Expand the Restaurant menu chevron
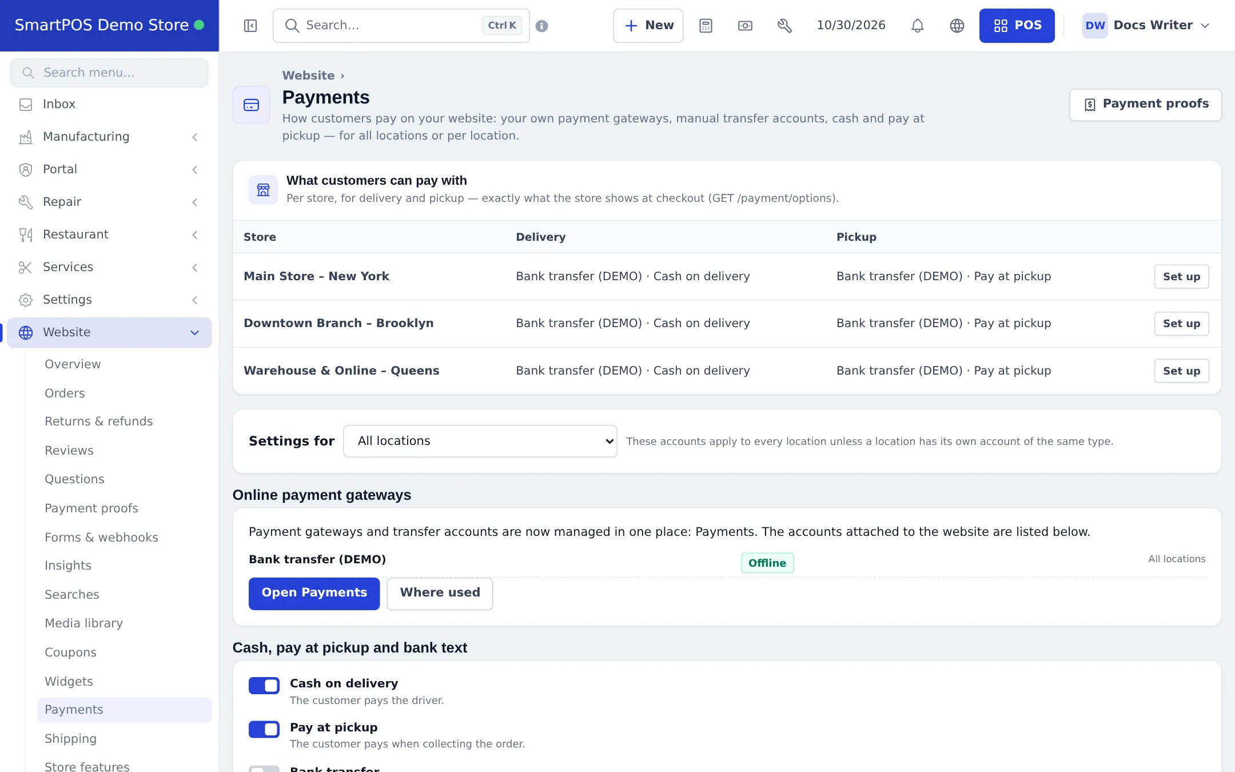This screenshot has height=772, width=1235. tap(195, 235)
